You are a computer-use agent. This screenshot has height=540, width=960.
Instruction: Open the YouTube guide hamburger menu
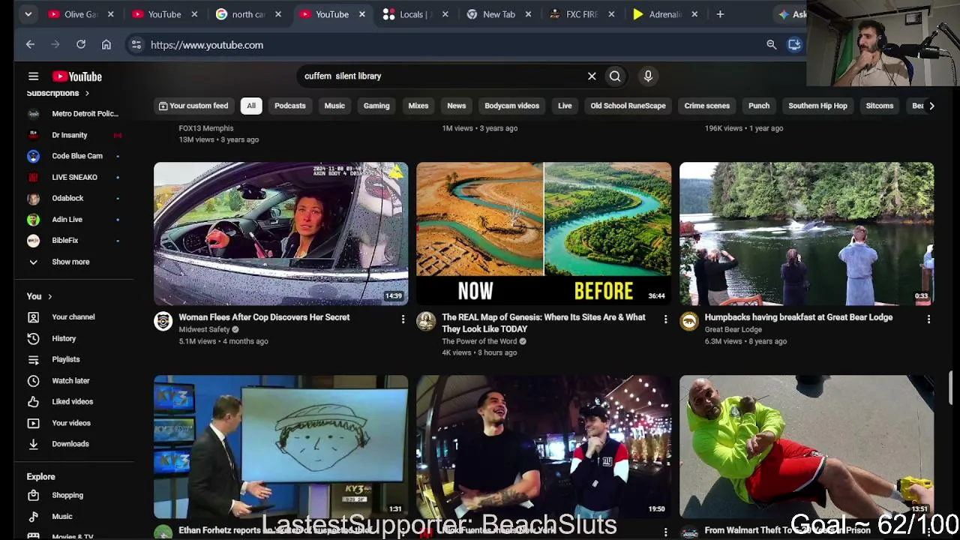(x=33, y=76)
